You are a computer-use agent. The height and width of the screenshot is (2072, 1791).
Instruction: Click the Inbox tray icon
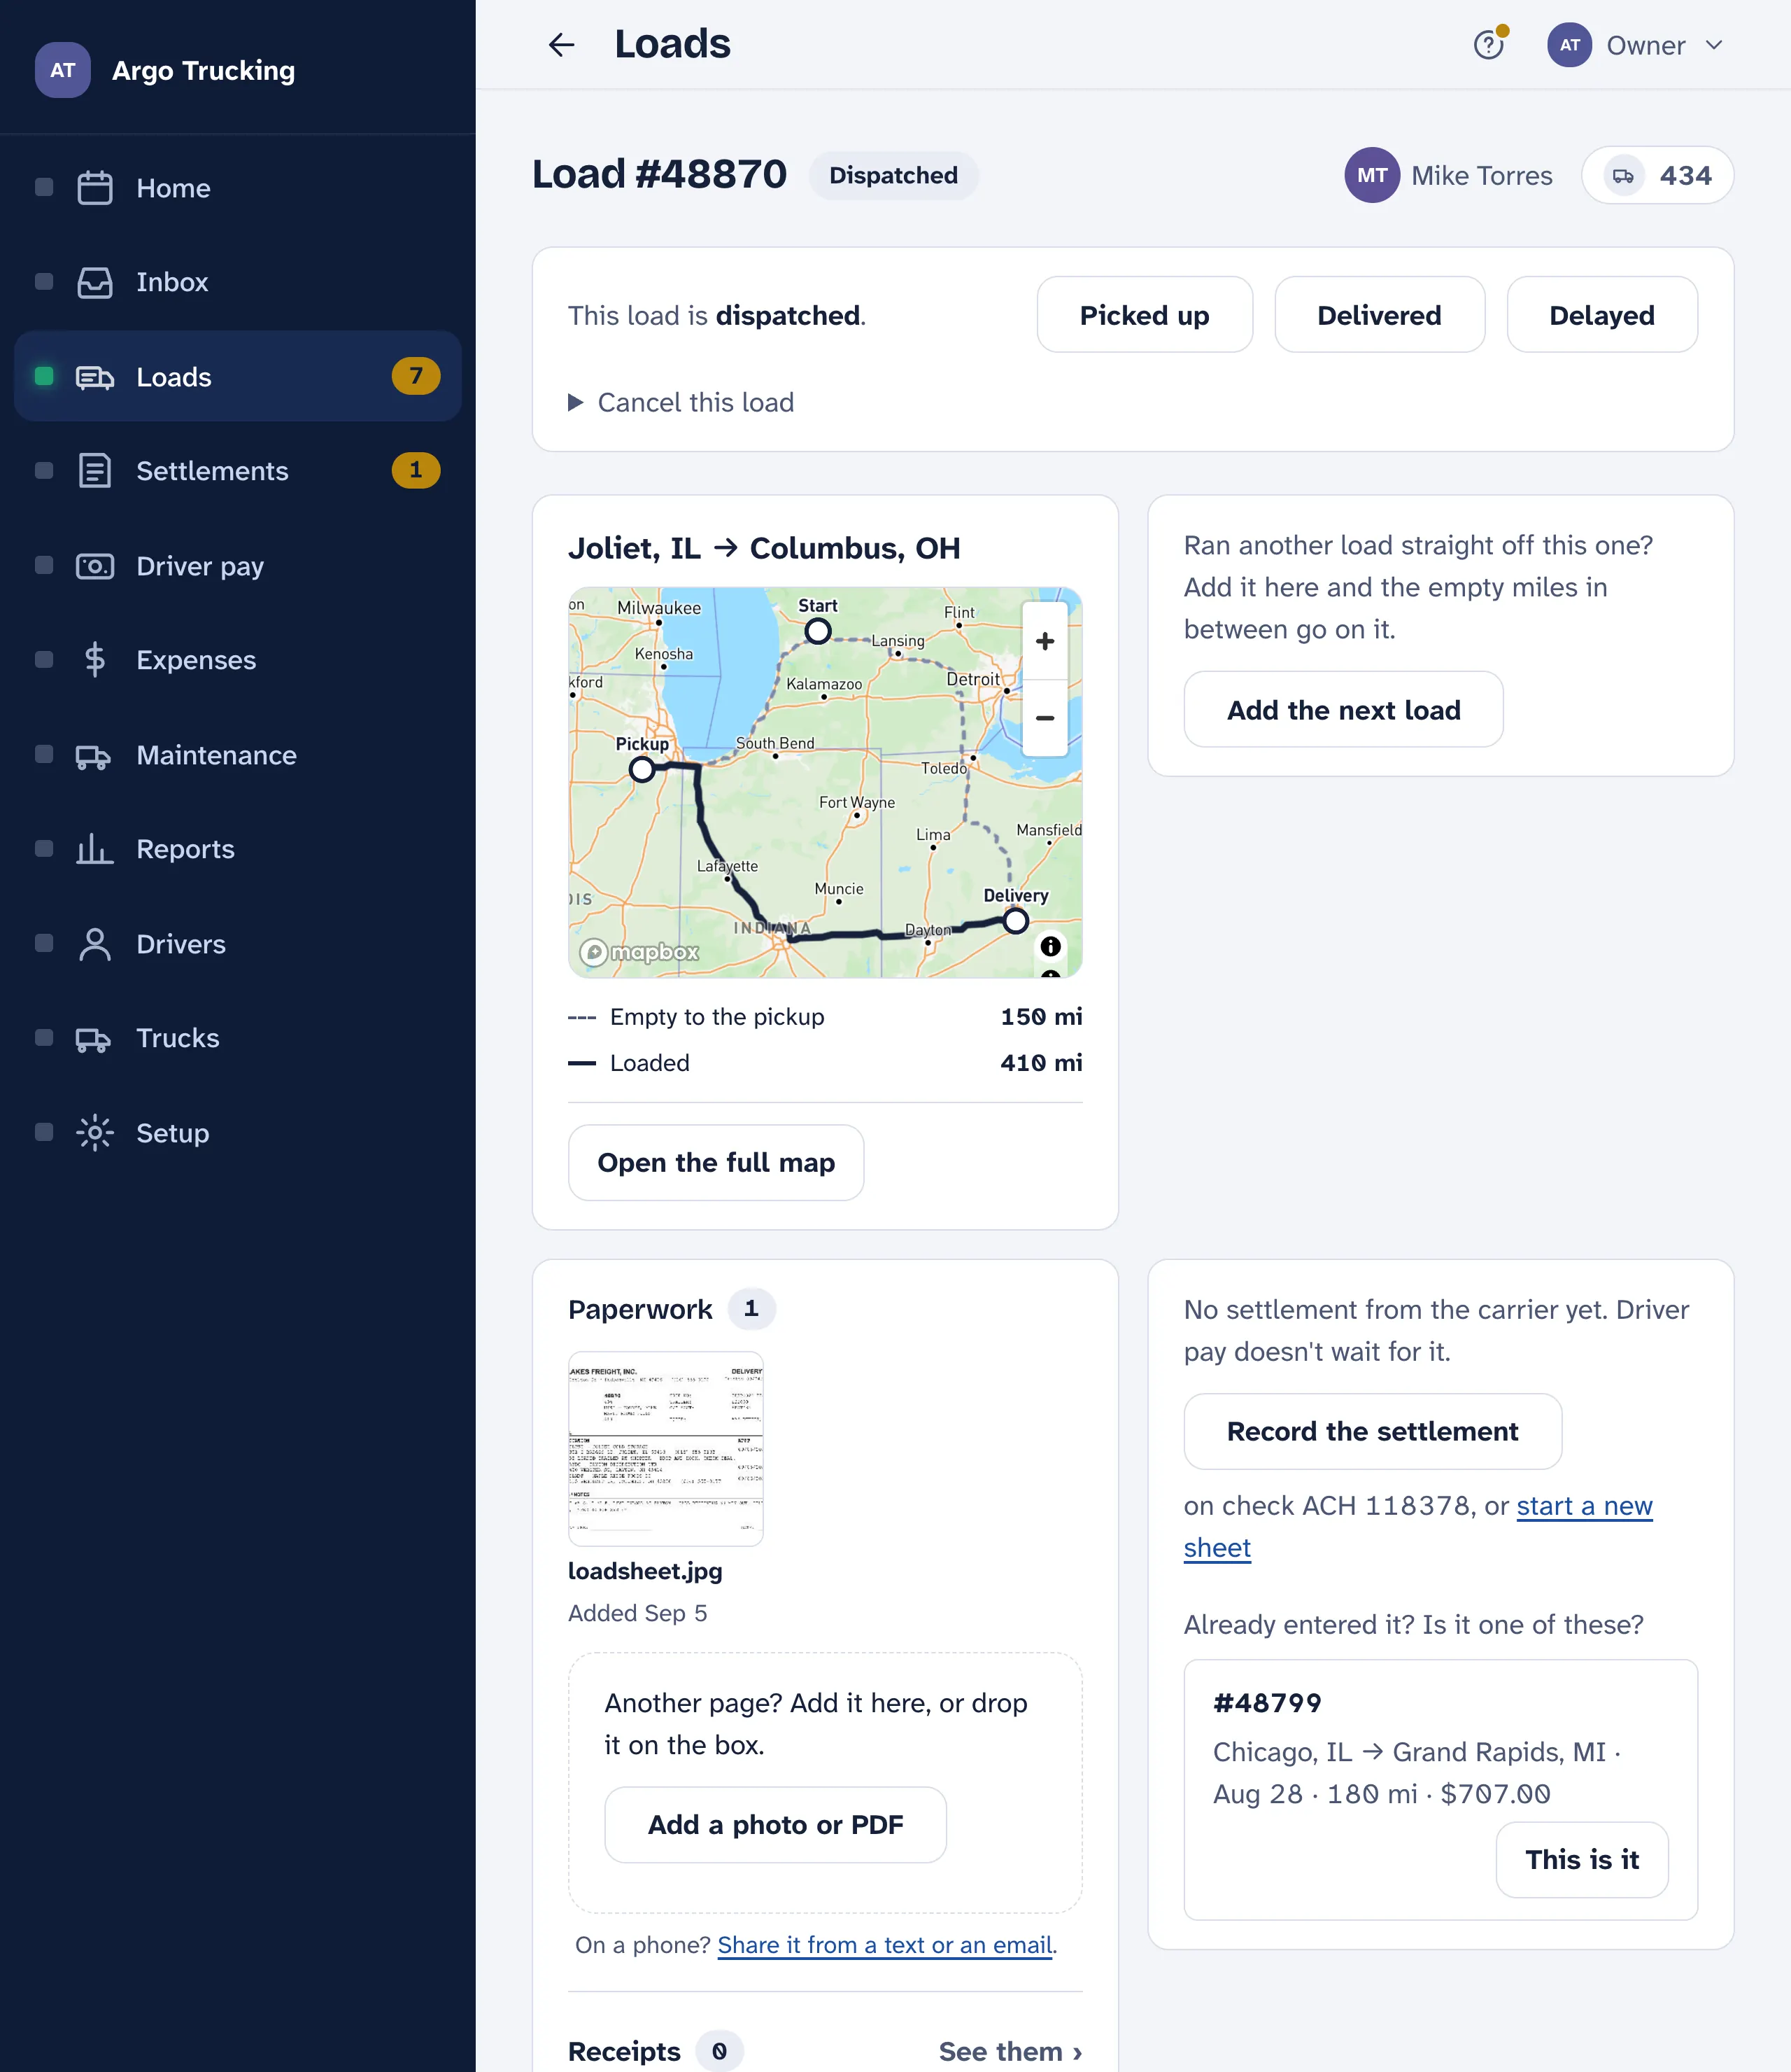point(95,282)
